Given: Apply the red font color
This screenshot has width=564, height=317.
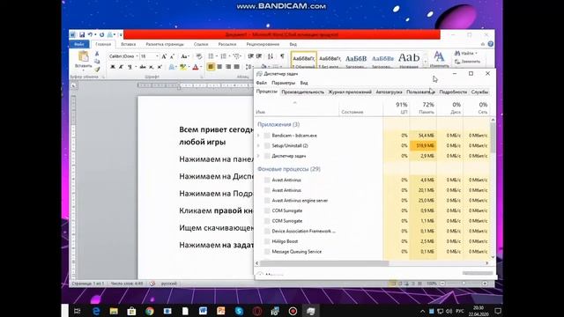Looking at the screenshot, I should 196,67.
